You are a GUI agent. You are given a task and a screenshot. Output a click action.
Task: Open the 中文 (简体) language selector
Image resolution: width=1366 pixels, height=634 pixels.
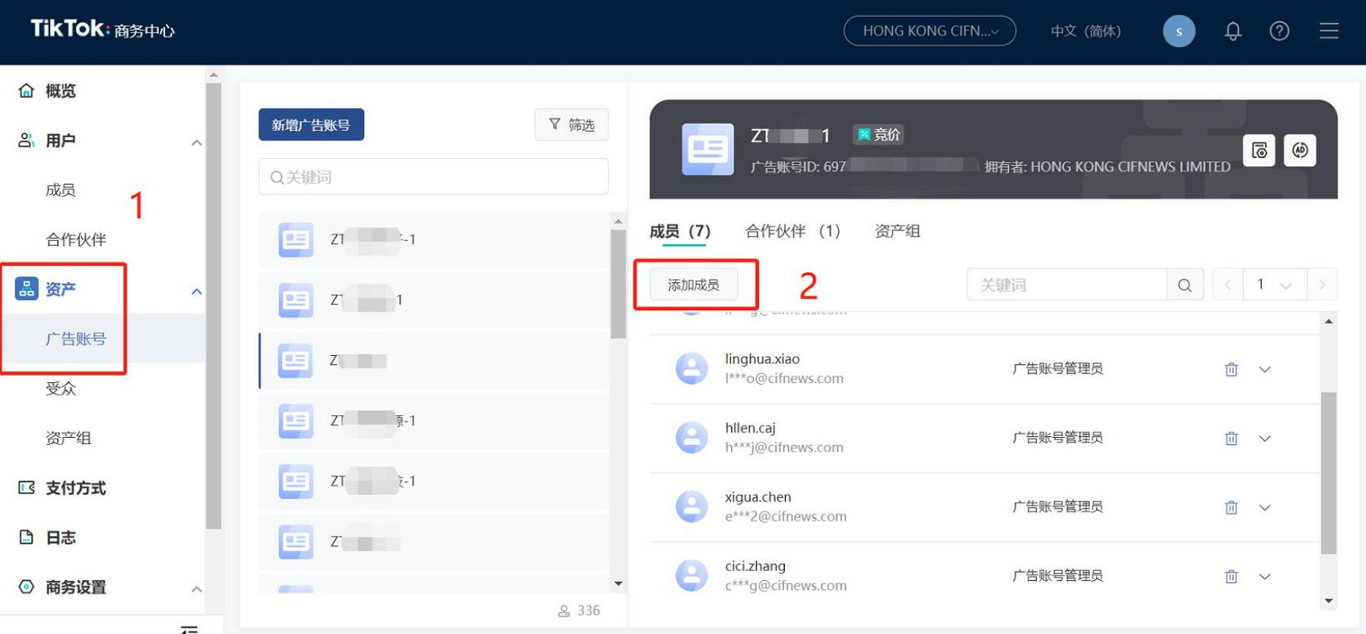click(1085, 31)
